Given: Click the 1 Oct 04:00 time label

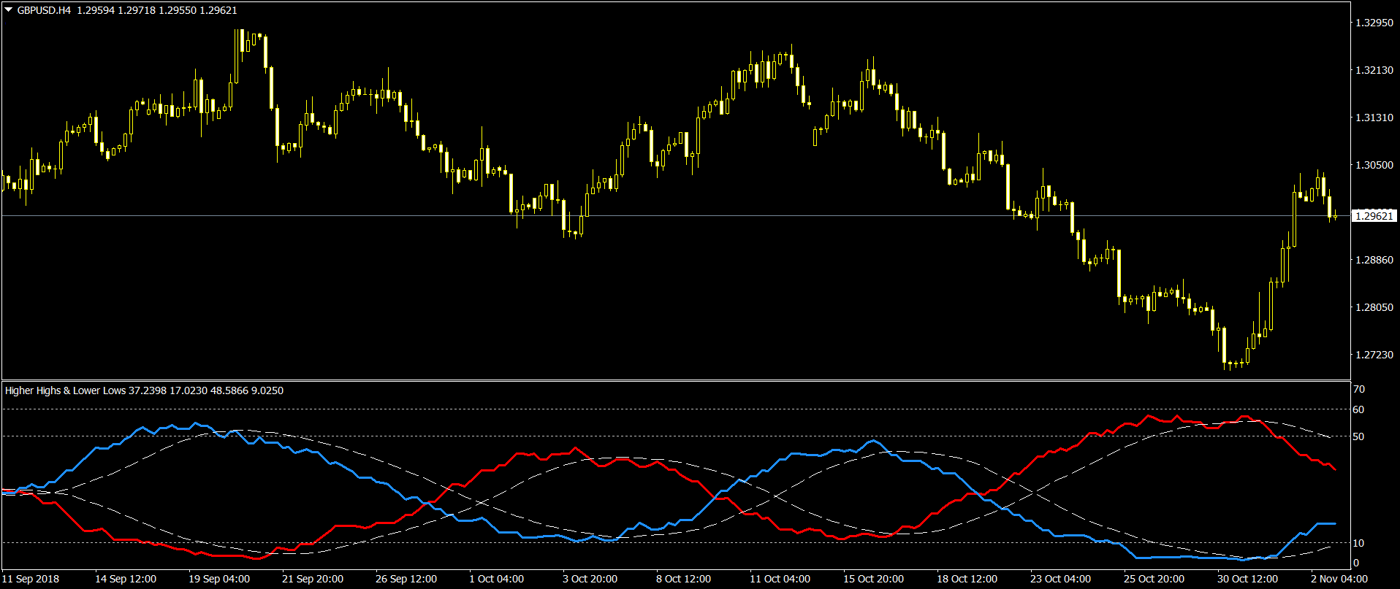Looking at the screenshot, I should (497, 579).
